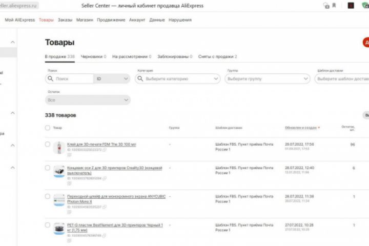This screenshot has height=246, width=369.
Task: Open the green shield browser extension
Action: coord(365,6)
